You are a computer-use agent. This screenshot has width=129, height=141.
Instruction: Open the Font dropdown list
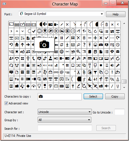coord(102,14)
